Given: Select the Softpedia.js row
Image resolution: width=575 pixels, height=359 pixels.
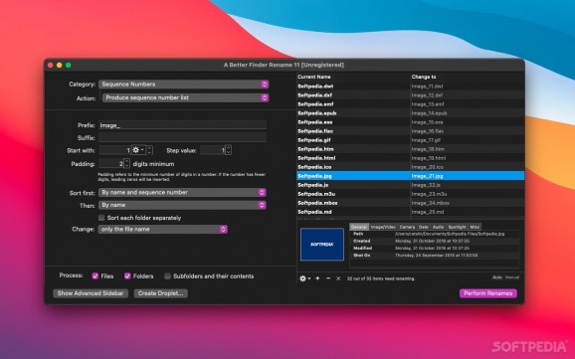Looking at the screenshot, I should (x=410, y=185).
